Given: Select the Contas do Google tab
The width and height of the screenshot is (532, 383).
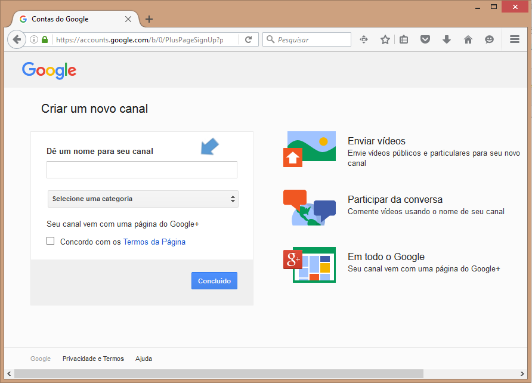Looking at the screenshot, I should 75,19.
